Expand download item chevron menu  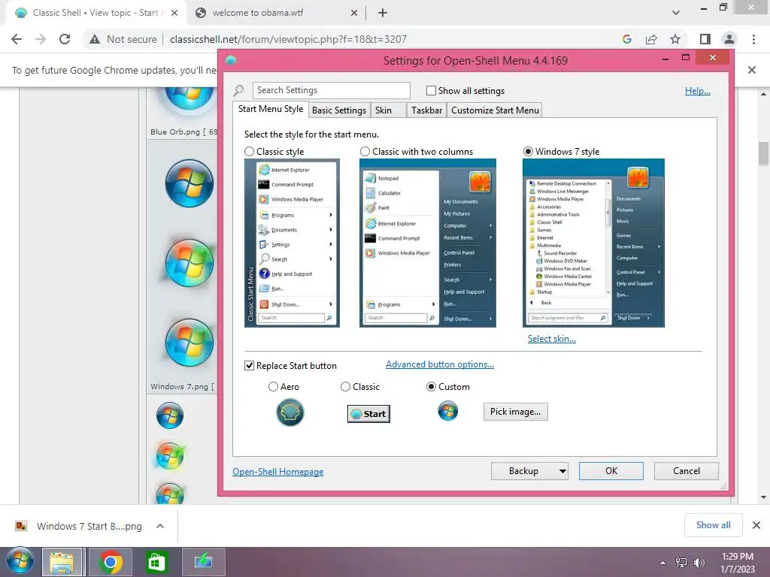coord(160,526)
